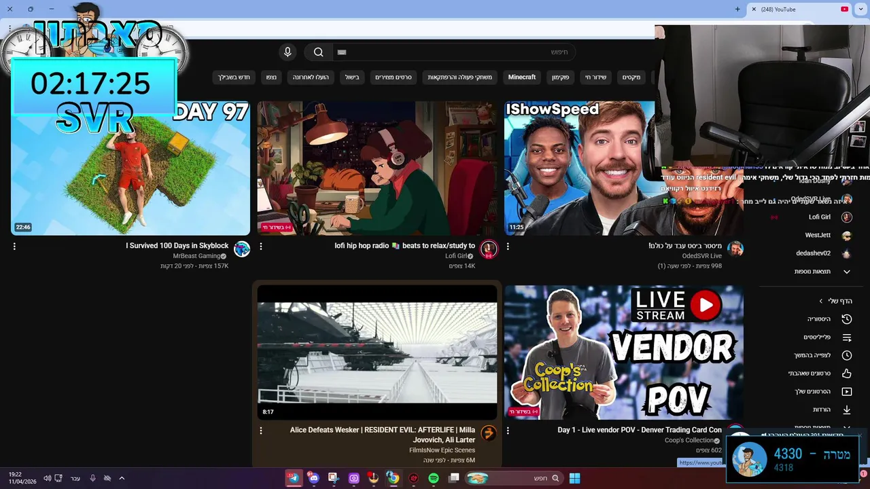
Task: Open liked videos thumbs-up icon
Action: point(847,374)
